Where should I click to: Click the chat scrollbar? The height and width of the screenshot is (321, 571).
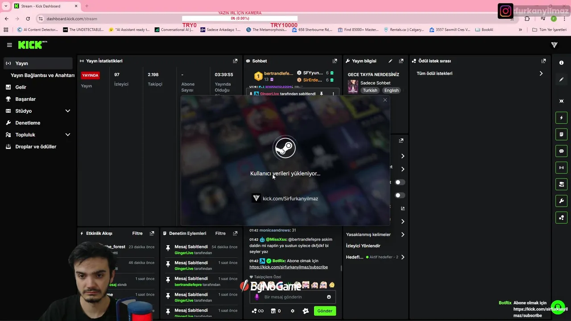[x=341, y=268]
